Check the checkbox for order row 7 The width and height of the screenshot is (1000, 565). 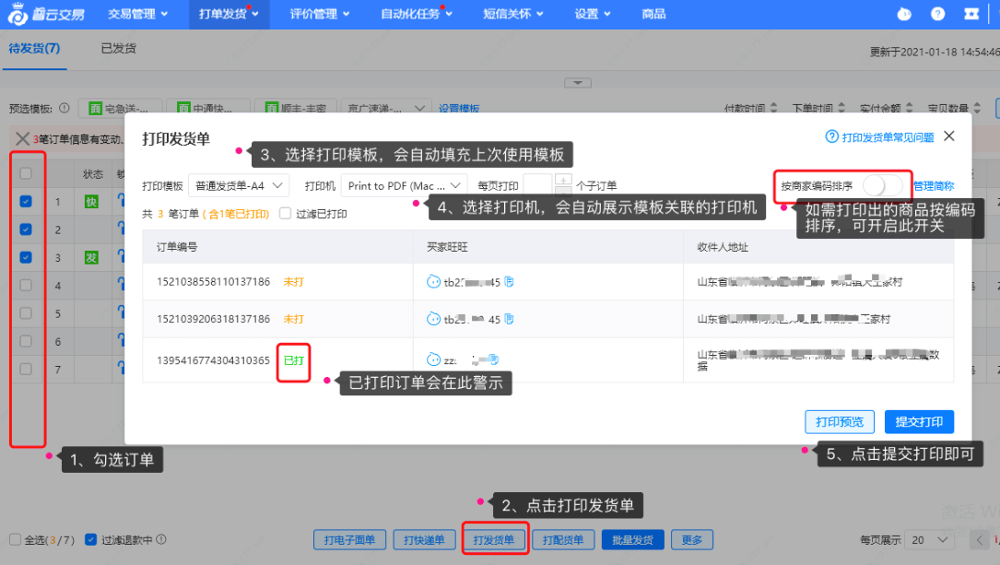(x=26, y=370)
